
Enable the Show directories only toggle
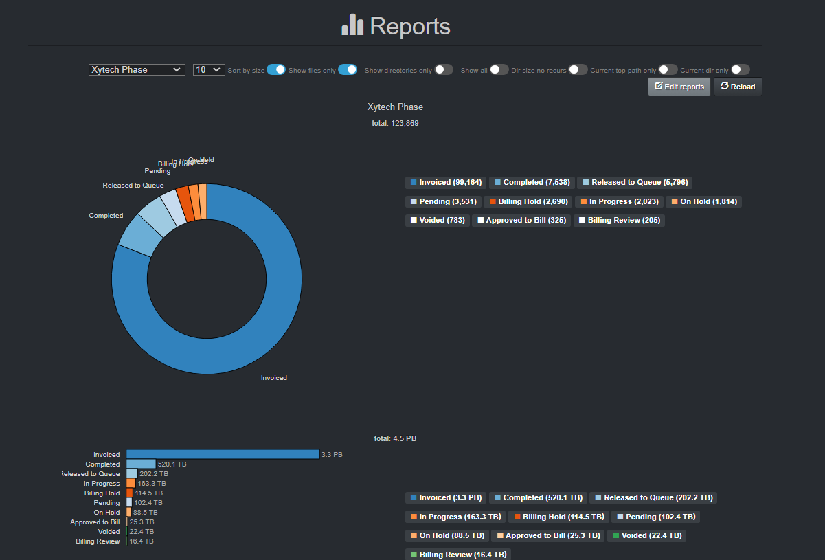pos(444,69)
